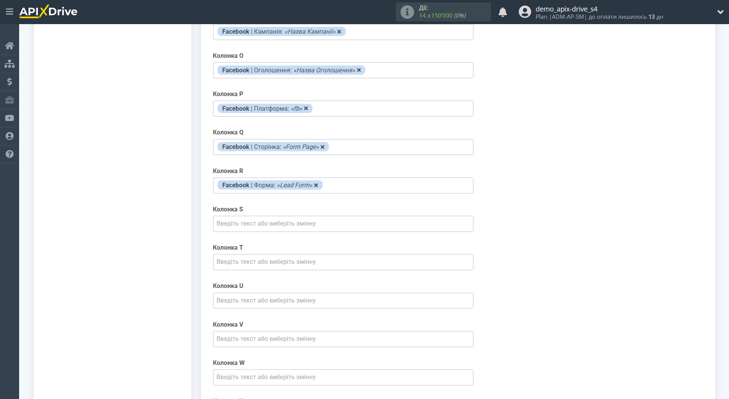729x399 pixels.
Task: Open the notifications bell
Action: [503, 12]
